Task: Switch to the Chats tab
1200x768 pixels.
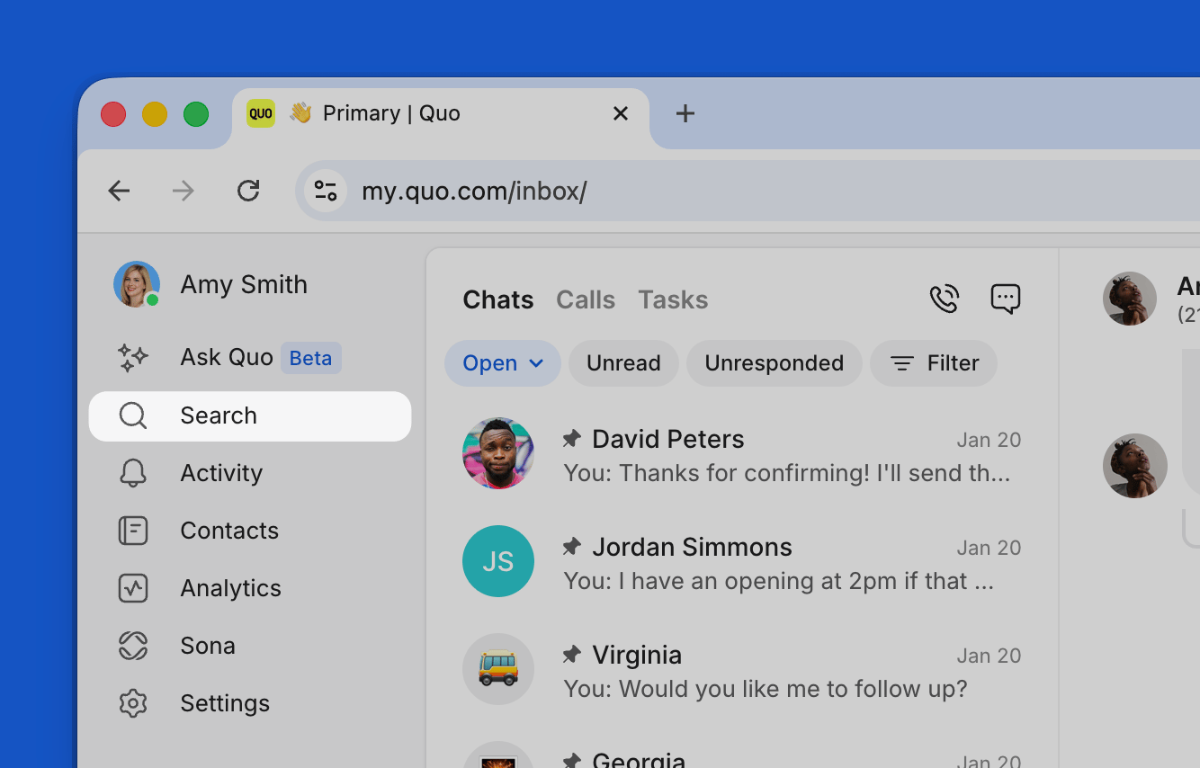Action: 498,299
